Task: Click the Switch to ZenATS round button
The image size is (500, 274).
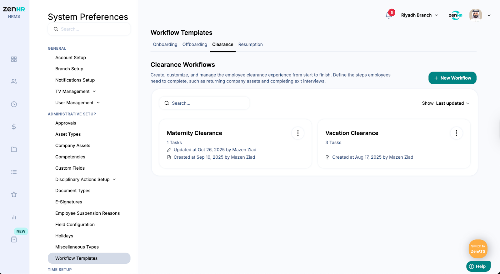Action: click(478, 249)
